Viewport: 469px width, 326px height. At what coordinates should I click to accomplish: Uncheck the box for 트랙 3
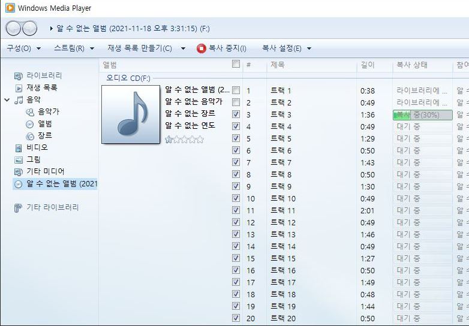pyautogui.click(x=236, y=114)
